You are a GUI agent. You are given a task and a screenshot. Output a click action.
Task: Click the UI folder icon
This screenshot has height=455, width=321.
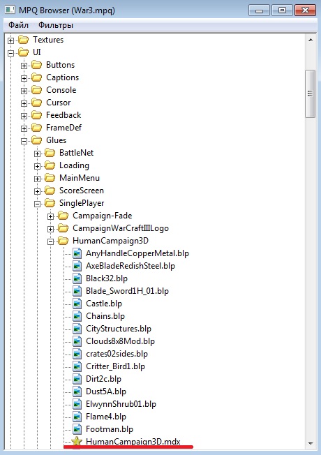(x=23, y=52)
